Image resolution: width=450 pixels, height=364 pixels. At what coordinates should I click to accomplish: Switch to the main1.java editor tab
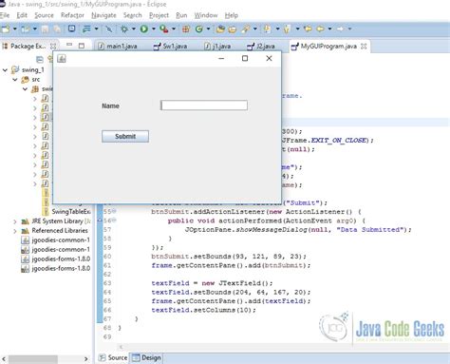tap(118, 47)
